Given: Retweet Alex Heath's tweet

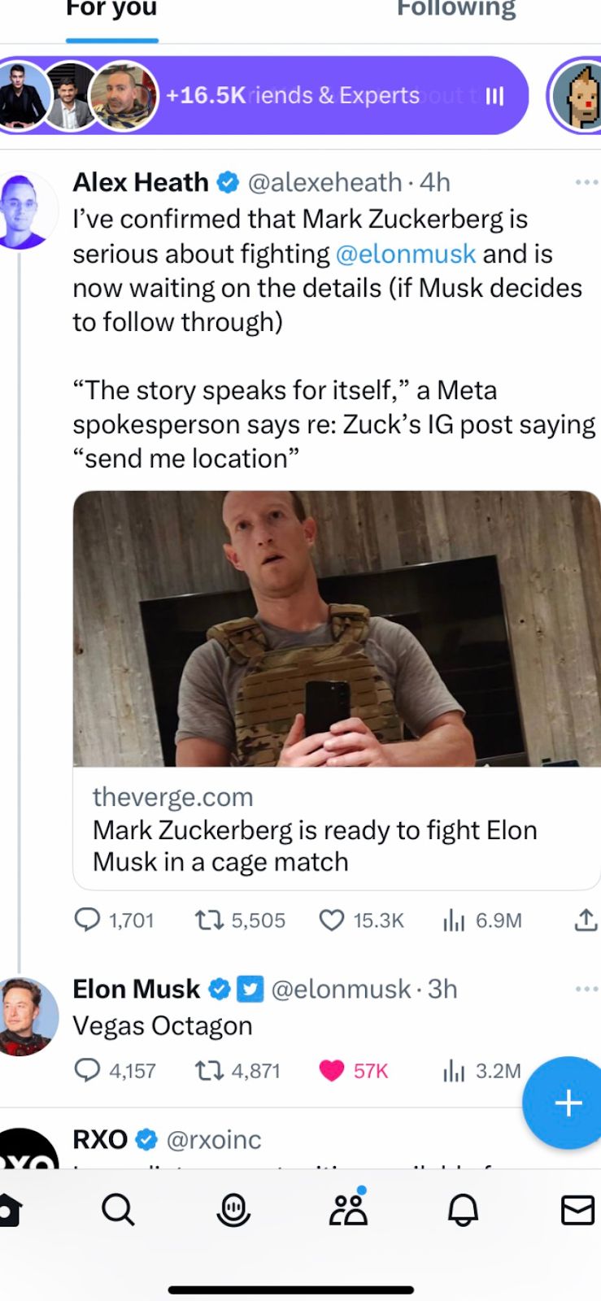Looking at the screenshot, I should (x=209, y=920).
